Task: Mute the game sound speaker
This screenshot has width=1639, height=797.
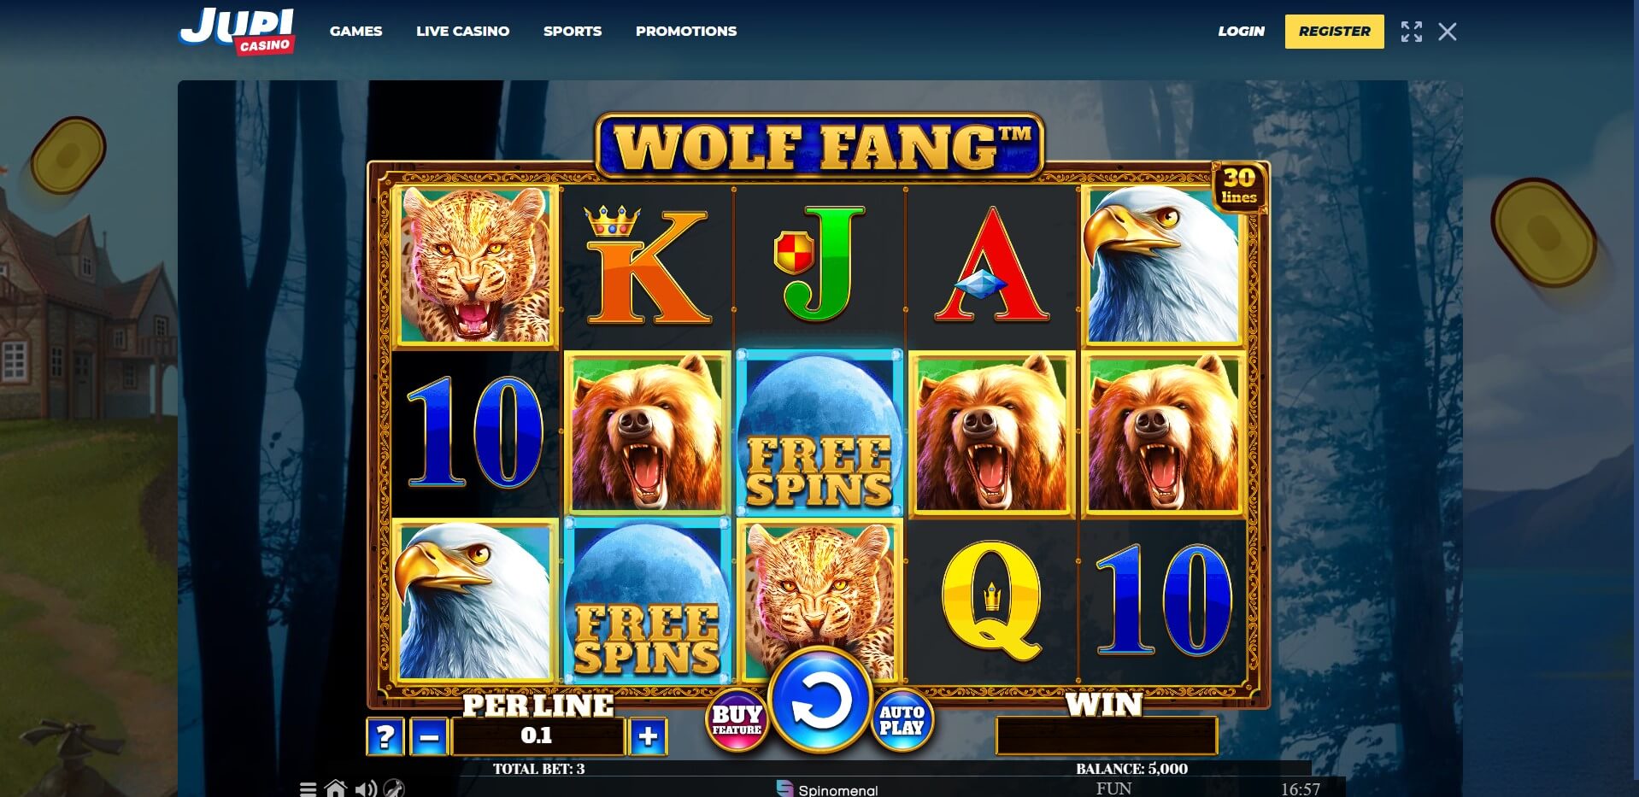Action: 366,788
